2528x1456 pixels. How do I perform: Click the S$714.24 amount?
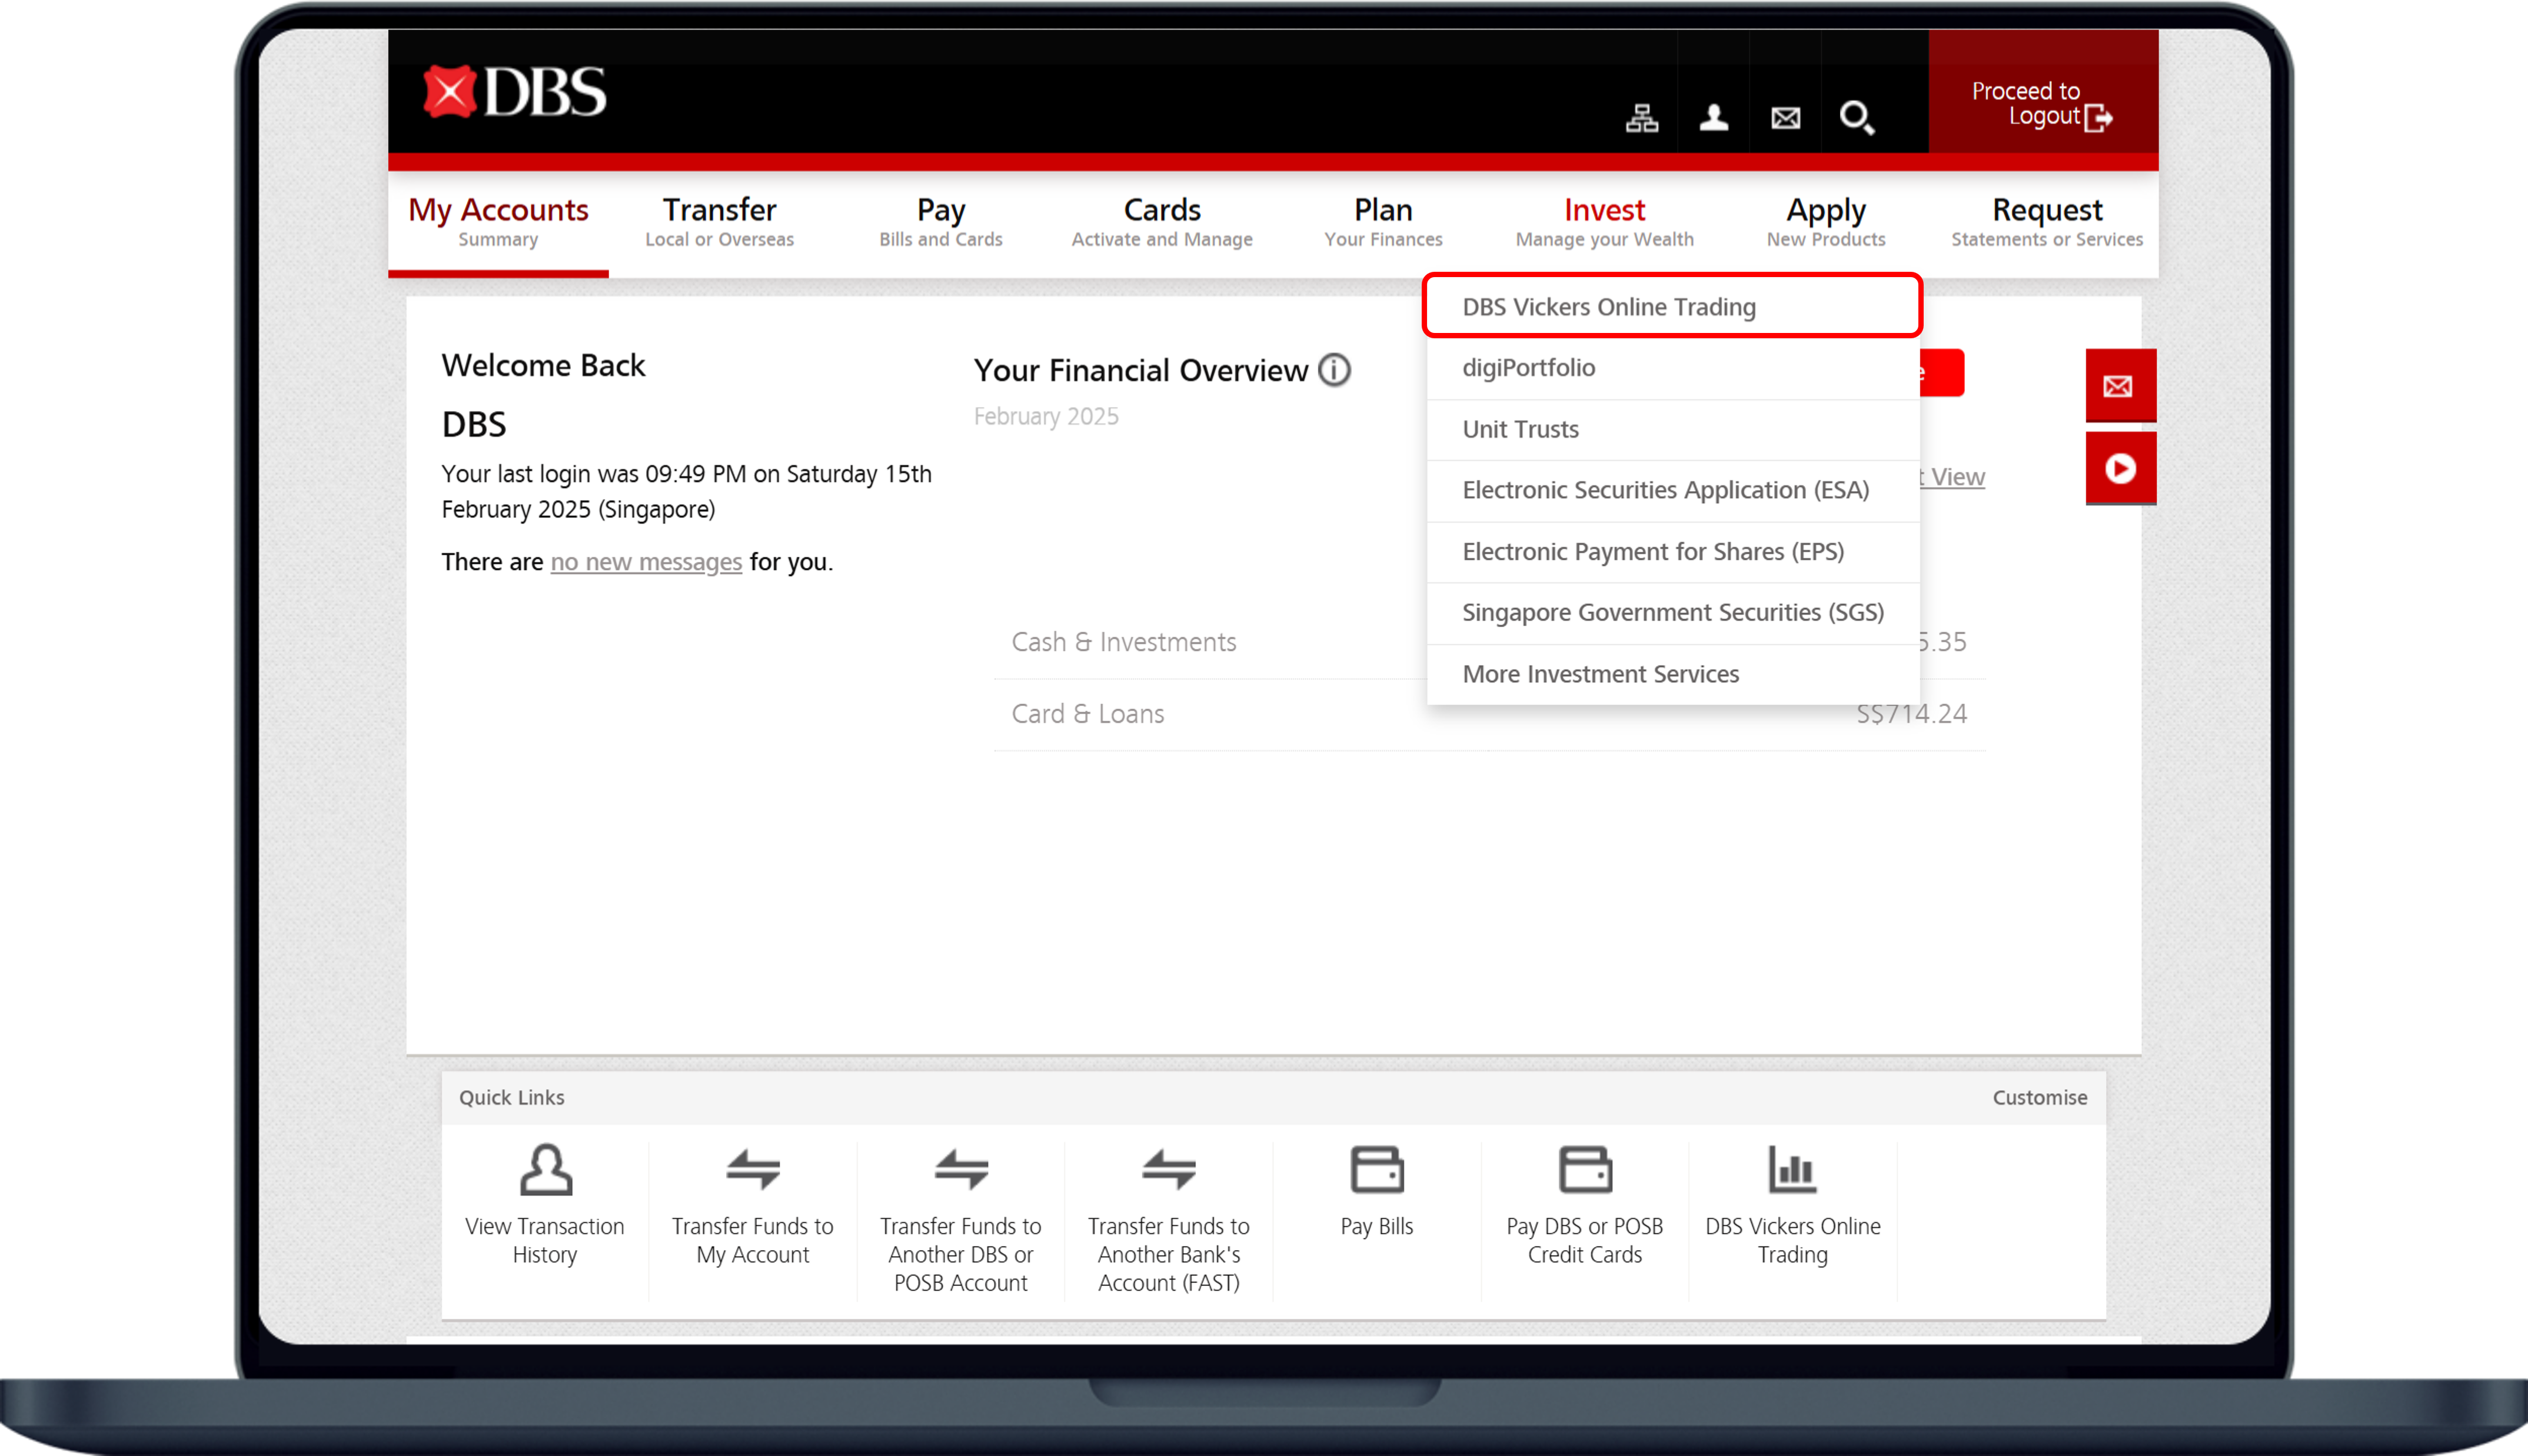click(x=1911, y=714)
